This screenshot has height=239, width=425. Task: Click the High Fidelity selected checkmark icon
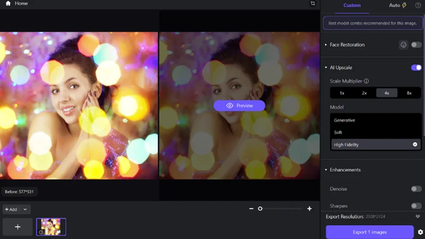click(x=415, y=144)
